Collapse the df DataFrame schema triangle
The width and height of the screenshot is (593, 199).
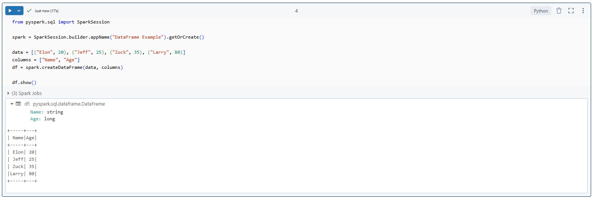point(12,104)
